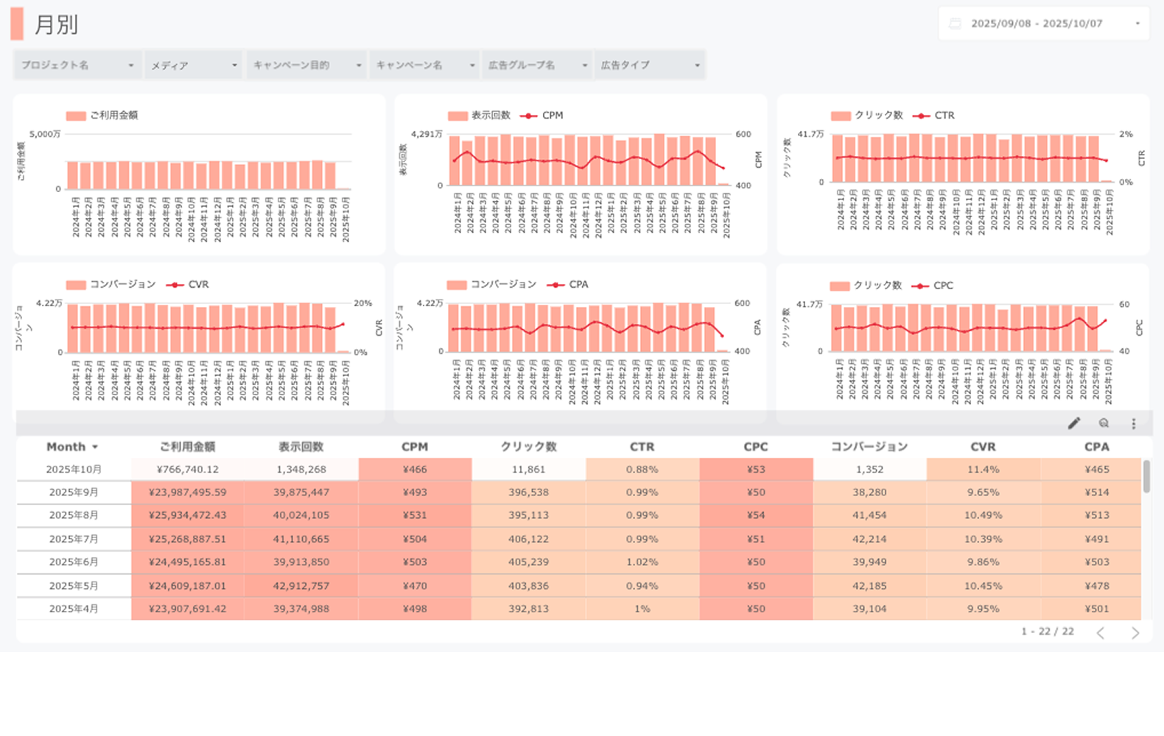This screenshot has height=736, width=1164.
Task: Click the table's vertical scrollbar thumb
Action: 1146,476
